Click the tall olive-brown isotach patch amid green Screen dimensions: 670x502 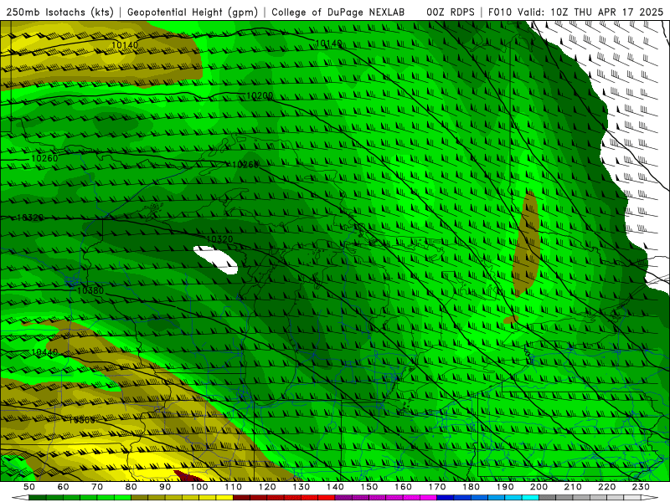[x=526, y=243]
